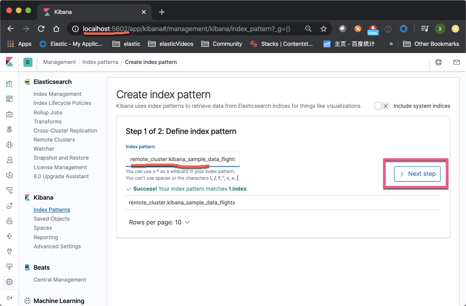Open the newsfeed envelope icon top right
Screen dimensions: 466x306
pos(456,62)
